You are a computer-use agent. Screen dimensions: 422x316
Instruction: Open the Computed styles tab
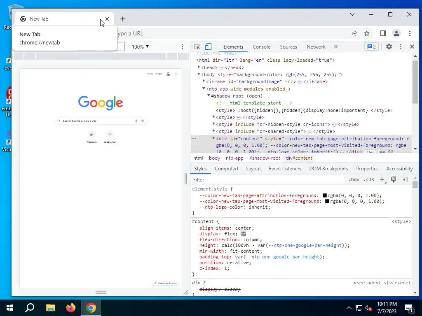pos(226,168)
